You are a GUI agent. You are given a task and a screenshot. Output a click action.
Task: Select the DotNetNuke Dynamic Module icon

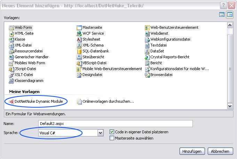11,101
